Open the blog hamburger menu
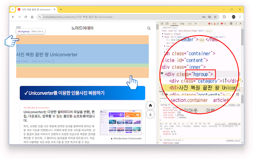 pos(19,28)
